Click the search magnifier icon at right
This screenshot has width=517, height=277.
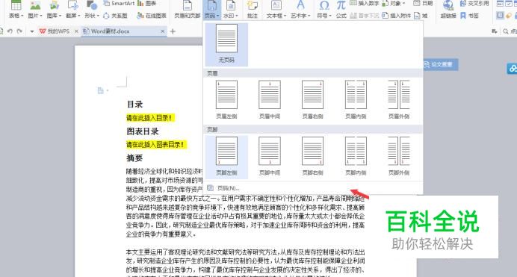point(506,31)
